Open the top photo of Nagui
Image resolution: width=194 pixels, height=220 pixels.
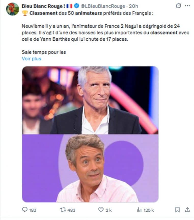(x=90, y=100)
